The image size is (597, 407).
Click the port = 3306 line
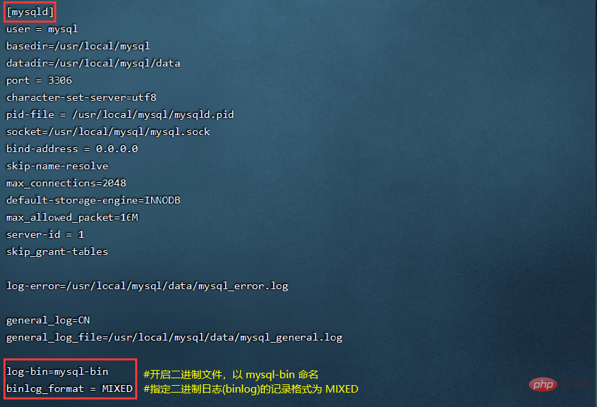39,81
